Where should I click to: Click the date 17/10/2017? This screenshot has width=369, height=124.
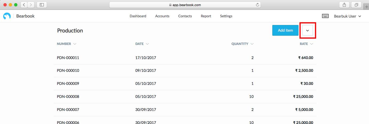pyautogui.click(x=146, y=58)
